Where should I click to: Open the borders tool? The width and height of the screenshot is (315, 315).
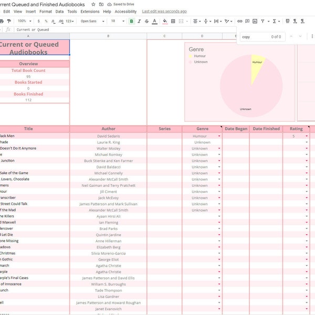[173, 21]
